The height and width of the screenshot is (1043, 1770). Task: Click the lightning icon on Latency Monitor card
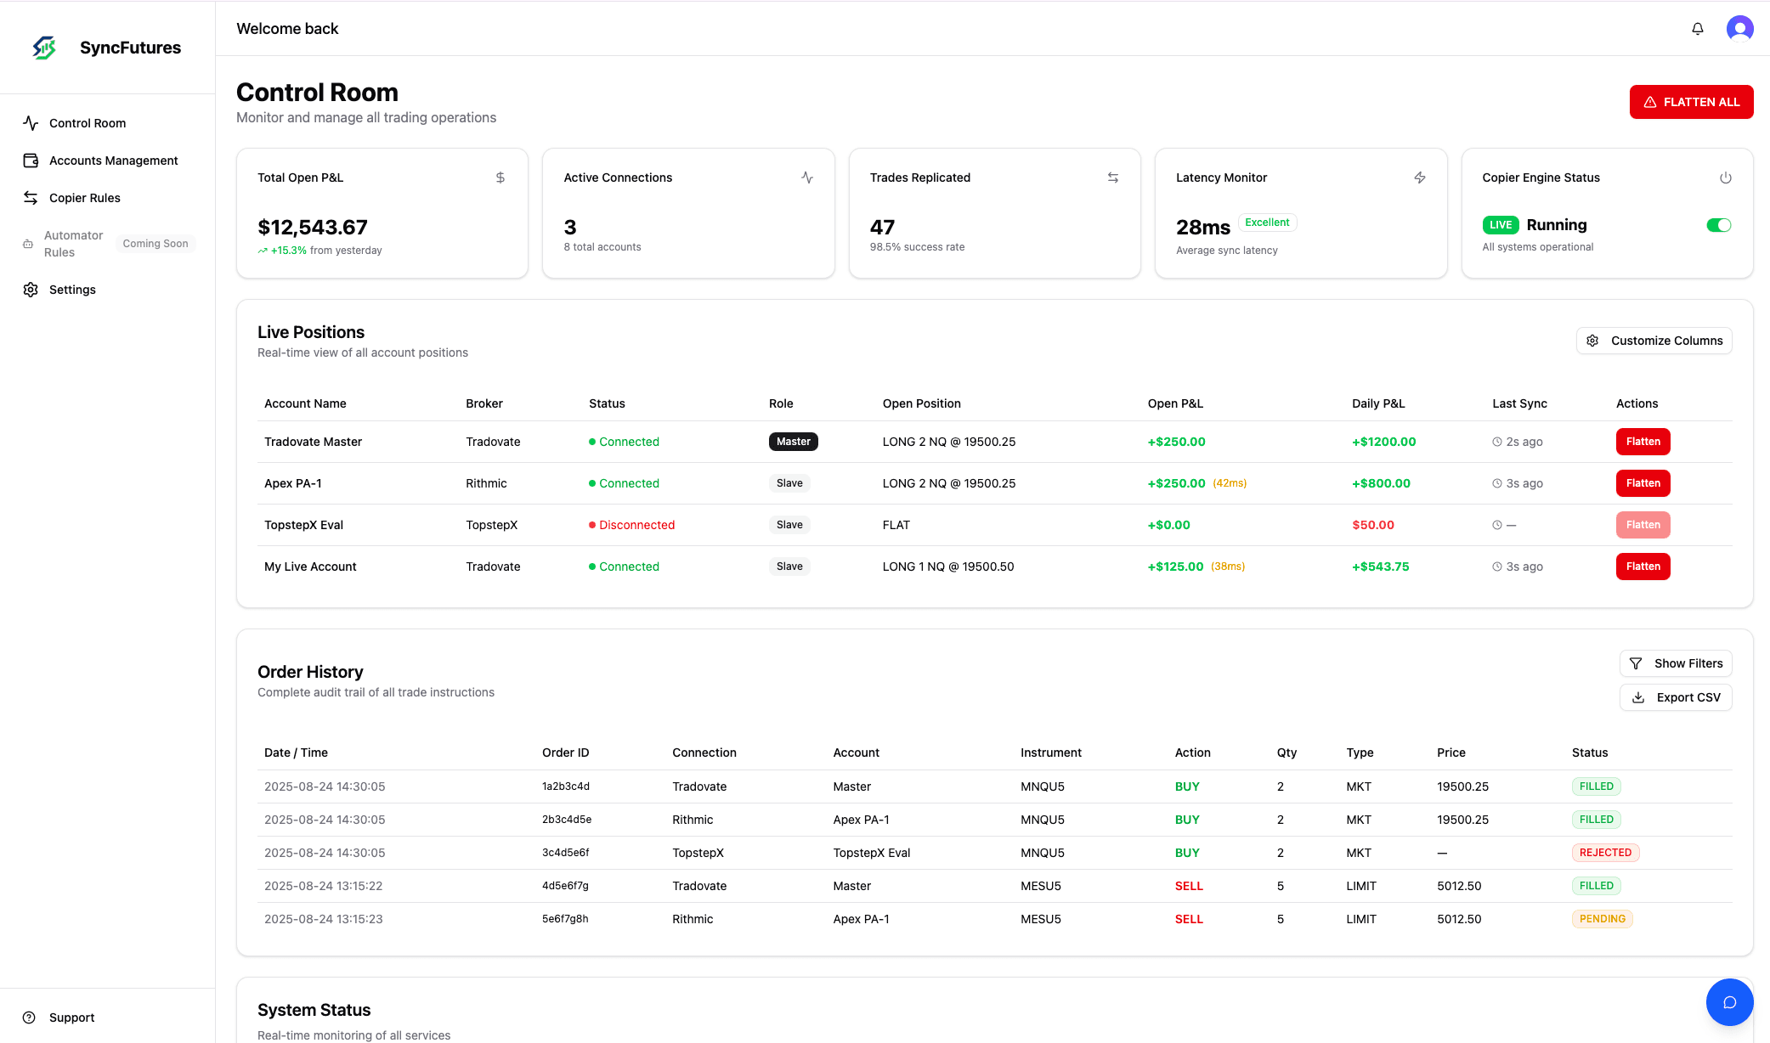pos(1420,178)
